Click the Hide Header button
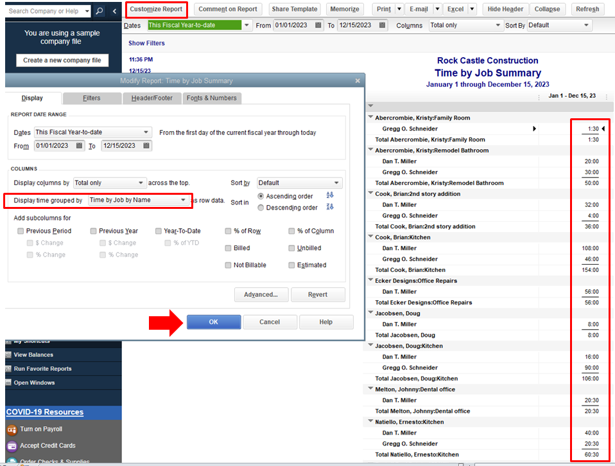The width and height of the screenshot is (615, 466). click(506, 9)
